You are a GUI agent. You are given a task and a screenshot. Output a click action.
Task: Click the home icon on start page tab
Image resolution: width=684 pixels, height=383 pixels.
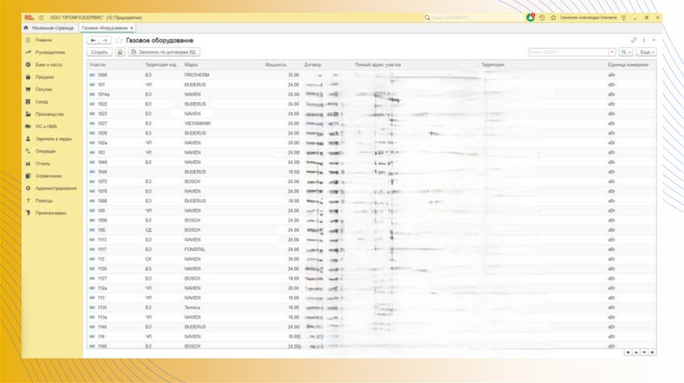(26, 28)
